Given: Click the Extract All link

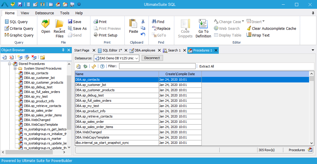Looking at the screenshot, I should [206, 66].
